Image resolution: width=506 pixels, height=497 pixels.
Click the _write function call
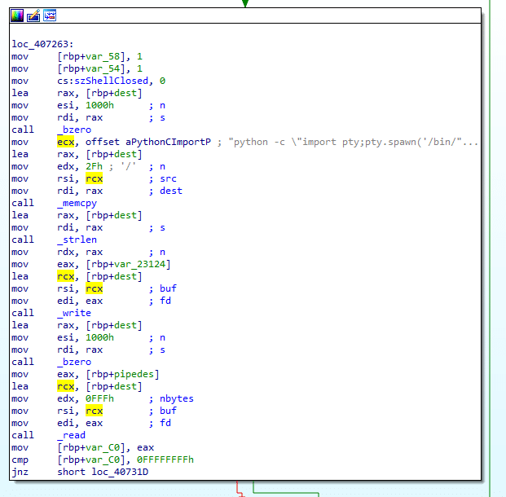point(74,313)
